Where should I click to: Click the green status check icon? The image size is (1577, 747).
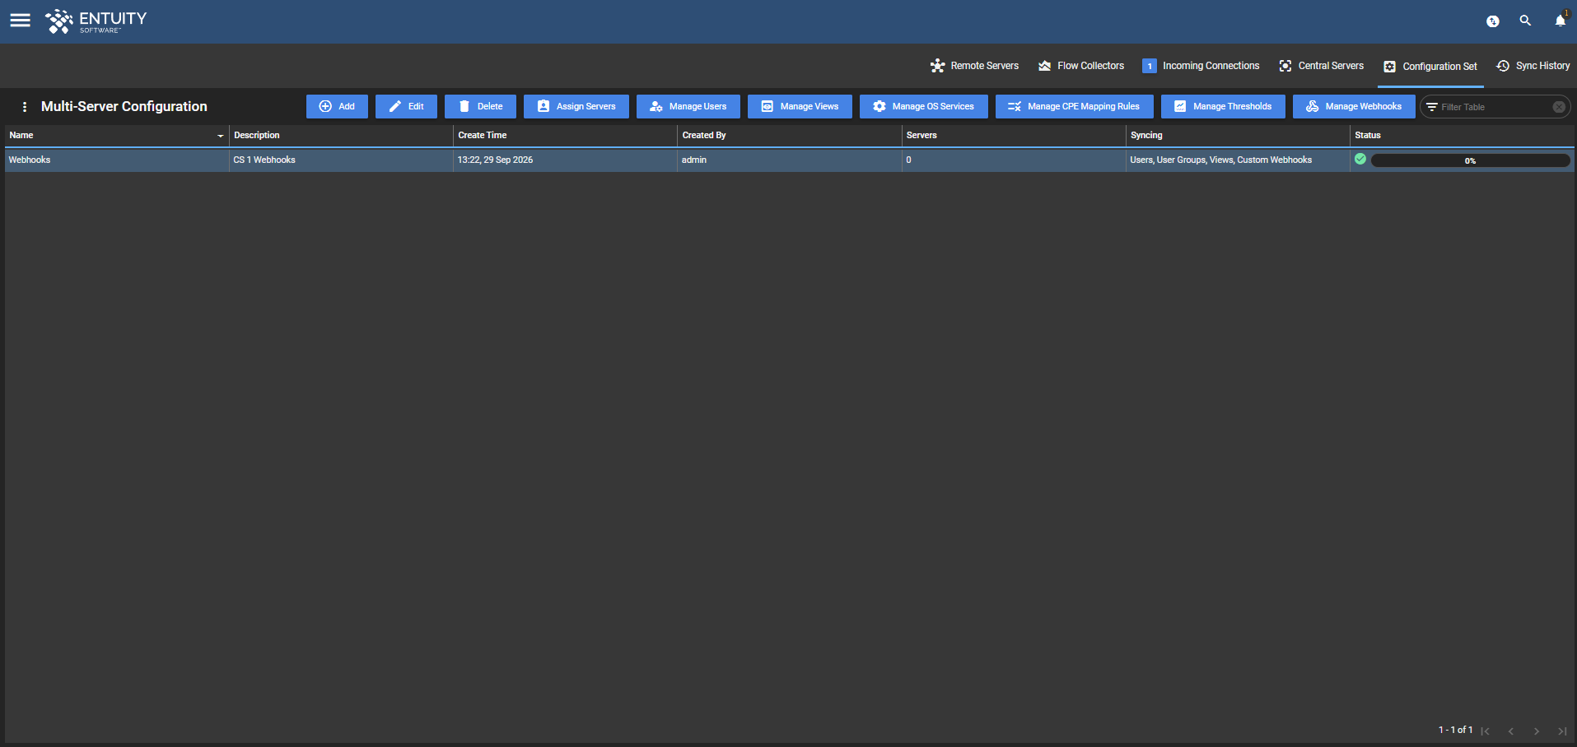tap(1360, 159)
